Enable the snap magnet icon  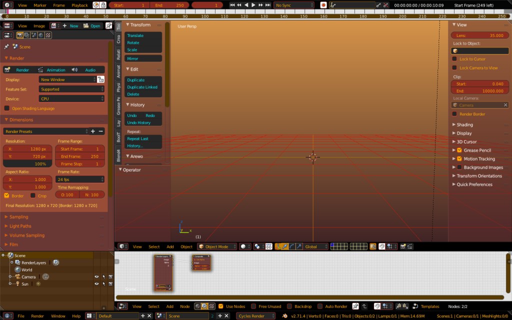[381, 246]
